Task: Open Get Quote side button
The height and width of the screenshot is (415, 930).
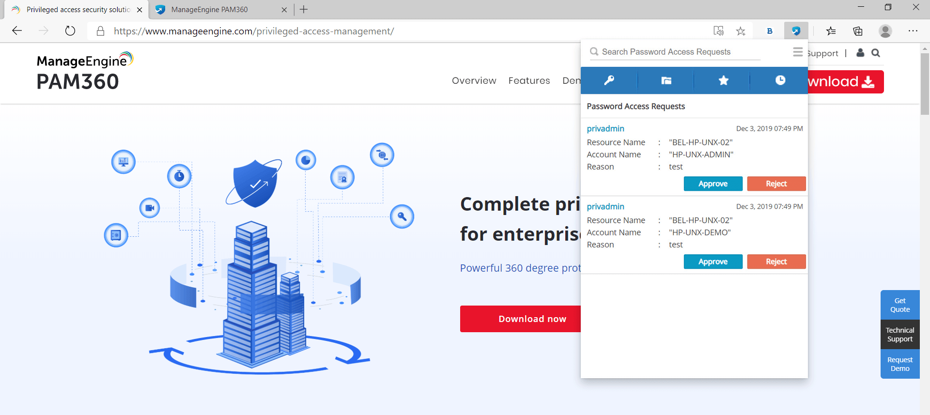Action: coord(900,305)
